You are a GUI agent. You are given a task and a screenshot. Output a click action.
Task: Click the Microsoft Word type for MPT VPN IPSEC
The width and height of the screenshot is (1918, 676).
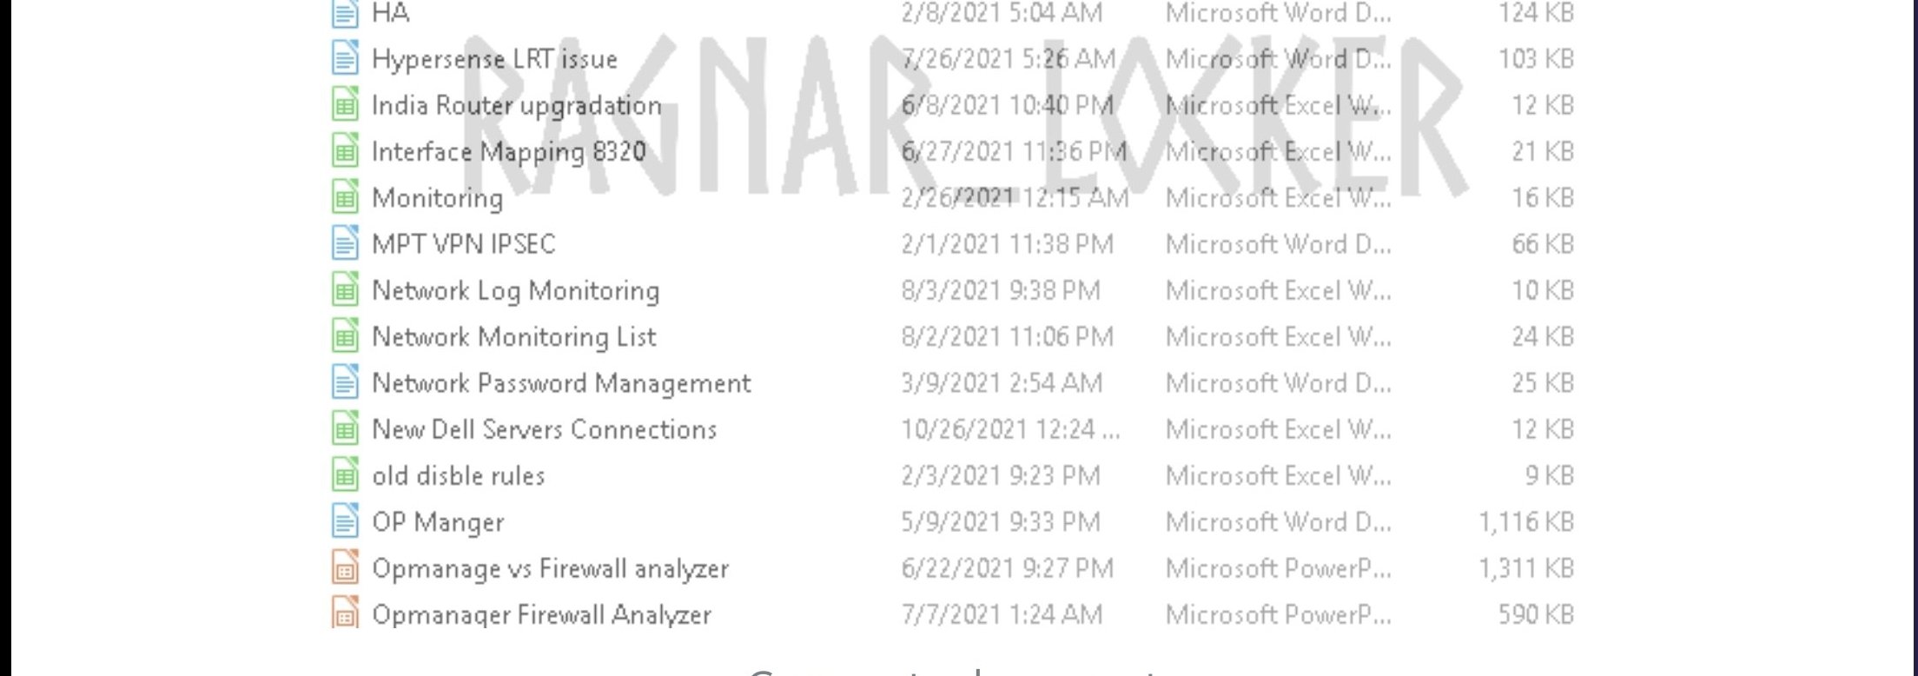pyautogui.click(x=1278, y=244)
